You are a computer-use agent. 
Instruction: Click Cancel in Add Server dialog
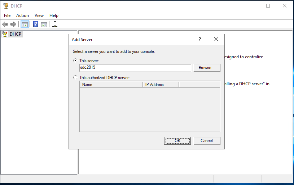tap(207, 141)
